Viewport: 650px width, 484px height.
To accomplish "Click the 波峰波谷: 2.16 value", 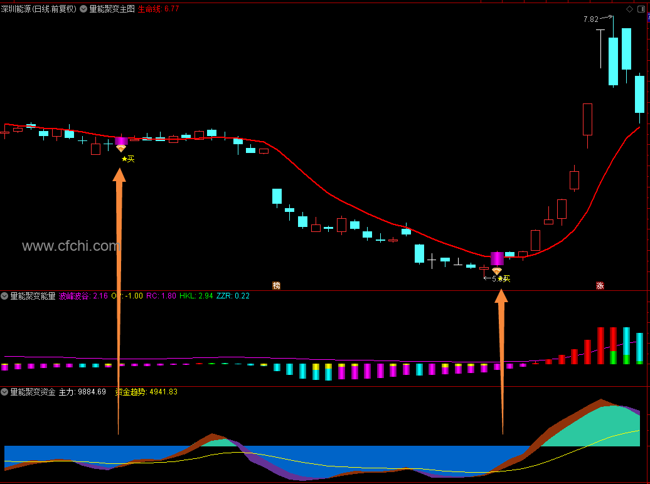I will (x=83, y=296).
